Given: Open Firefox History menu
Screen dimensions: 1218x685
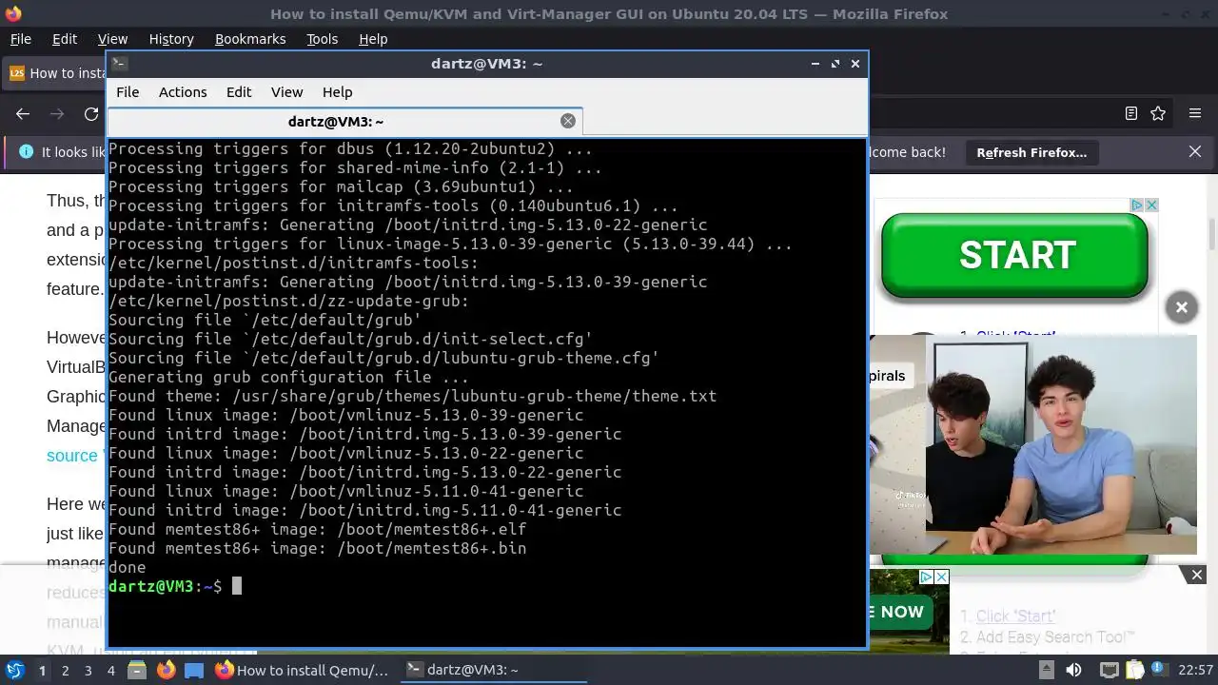Looking at the screenshot, I should pos(171,39).
